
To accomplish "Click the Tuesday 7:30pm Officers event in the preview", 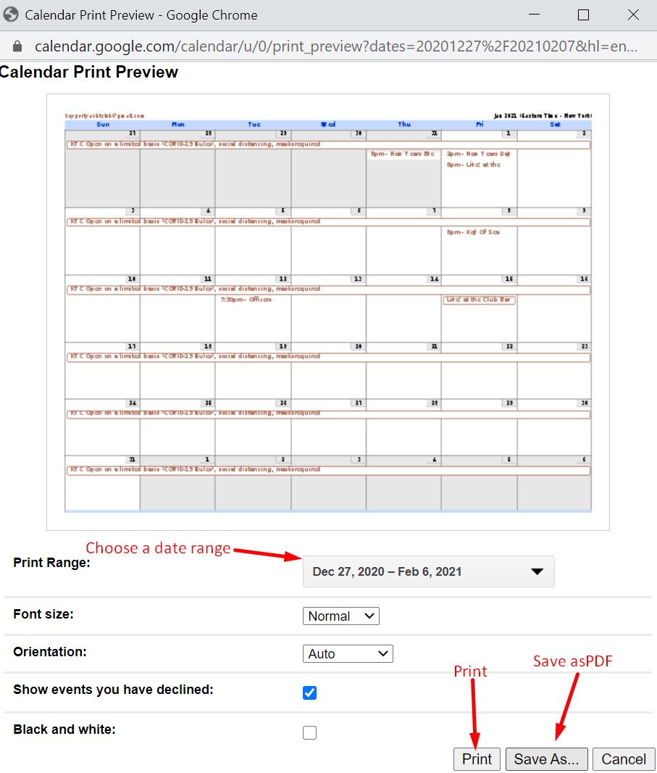I will click(246, 299).
